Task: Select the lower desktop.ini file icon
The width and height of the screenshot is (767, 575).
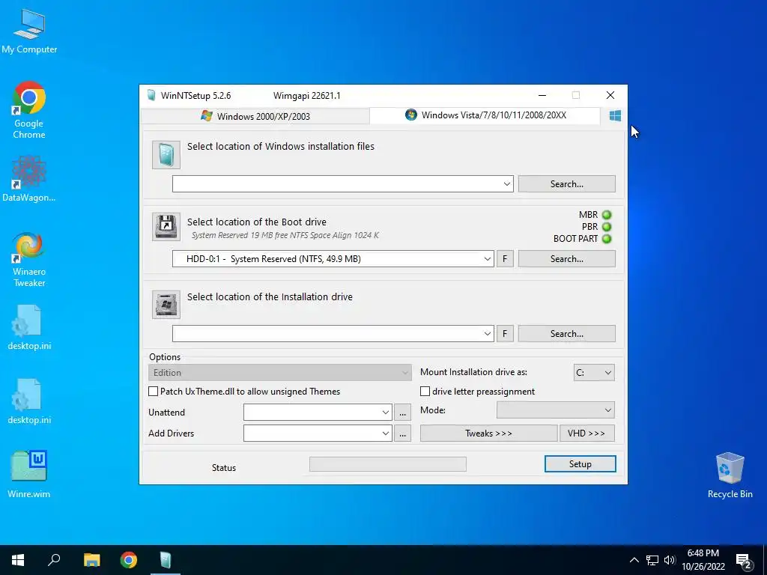Action: pos(29,401)
